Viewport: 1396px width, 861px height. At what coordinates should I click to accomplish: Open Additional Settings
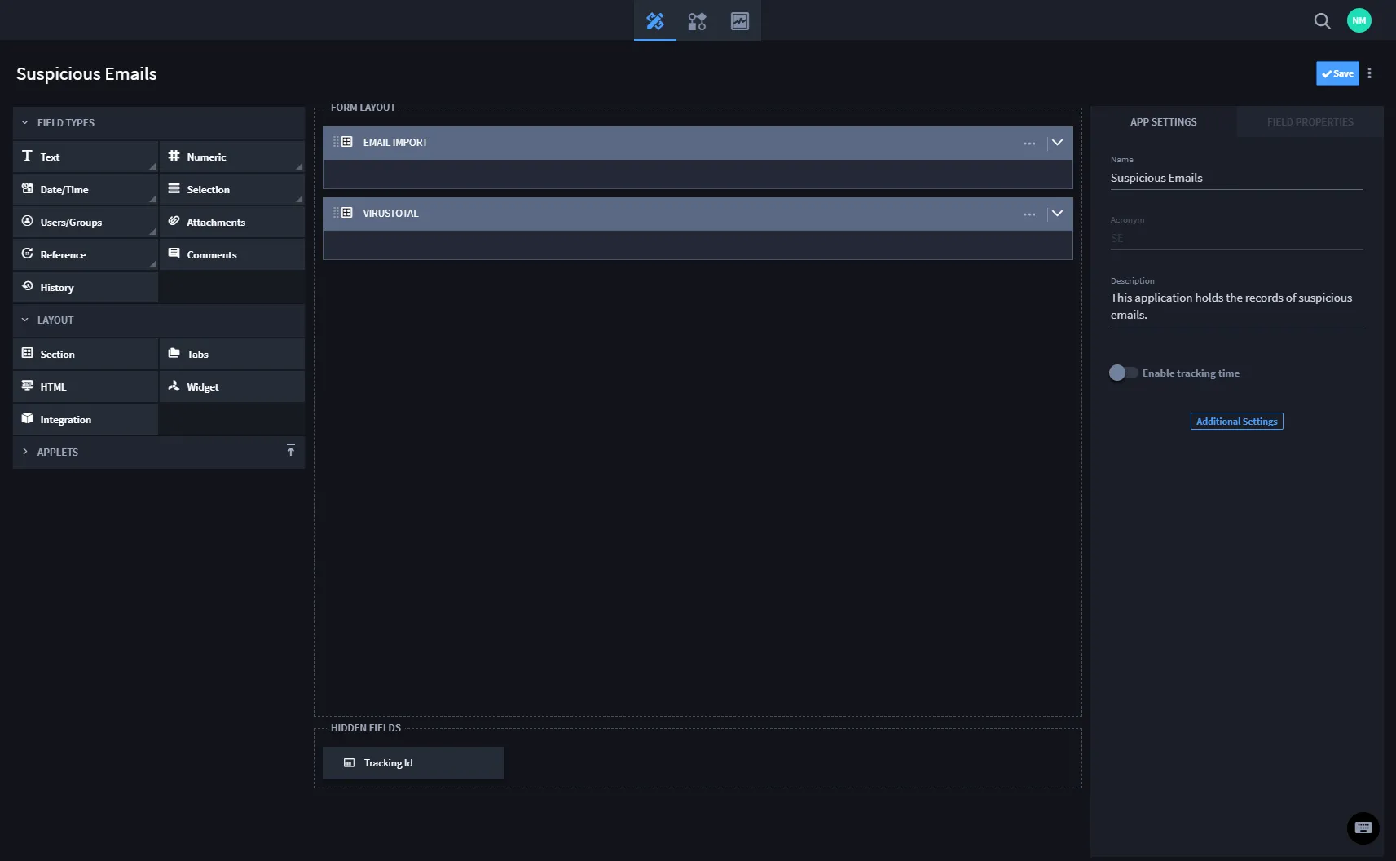(x=1236, y=422)
